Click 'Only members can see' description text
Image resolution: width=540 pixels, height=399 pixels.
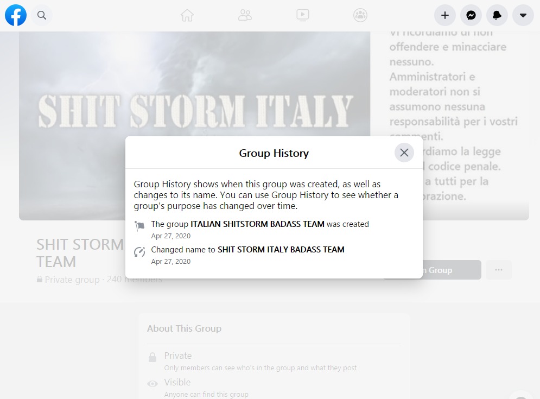(x=261, y=368)
